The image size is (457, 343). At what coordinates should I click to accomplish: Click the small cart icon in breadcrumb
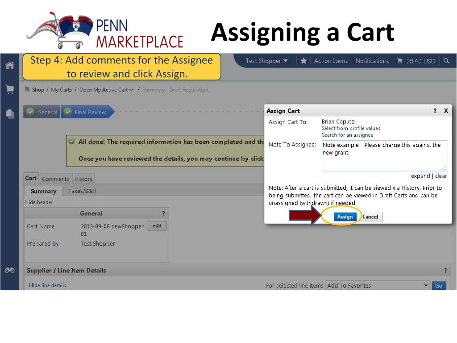(x=27, y=89)
